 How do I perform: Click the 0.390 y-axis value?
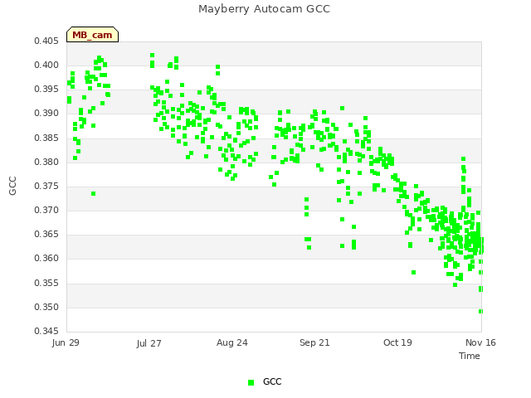click(46, 113)
